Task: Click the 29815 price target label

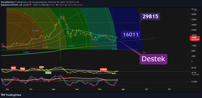Action: click(x=151, y=16)
